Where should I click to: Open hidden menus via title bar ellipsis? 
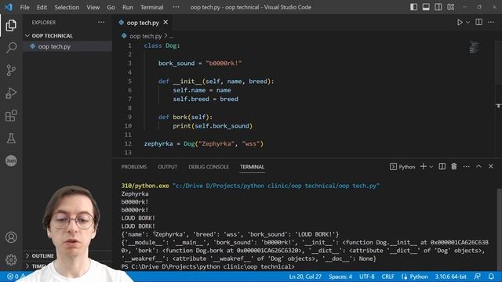[x=176, y=7]
